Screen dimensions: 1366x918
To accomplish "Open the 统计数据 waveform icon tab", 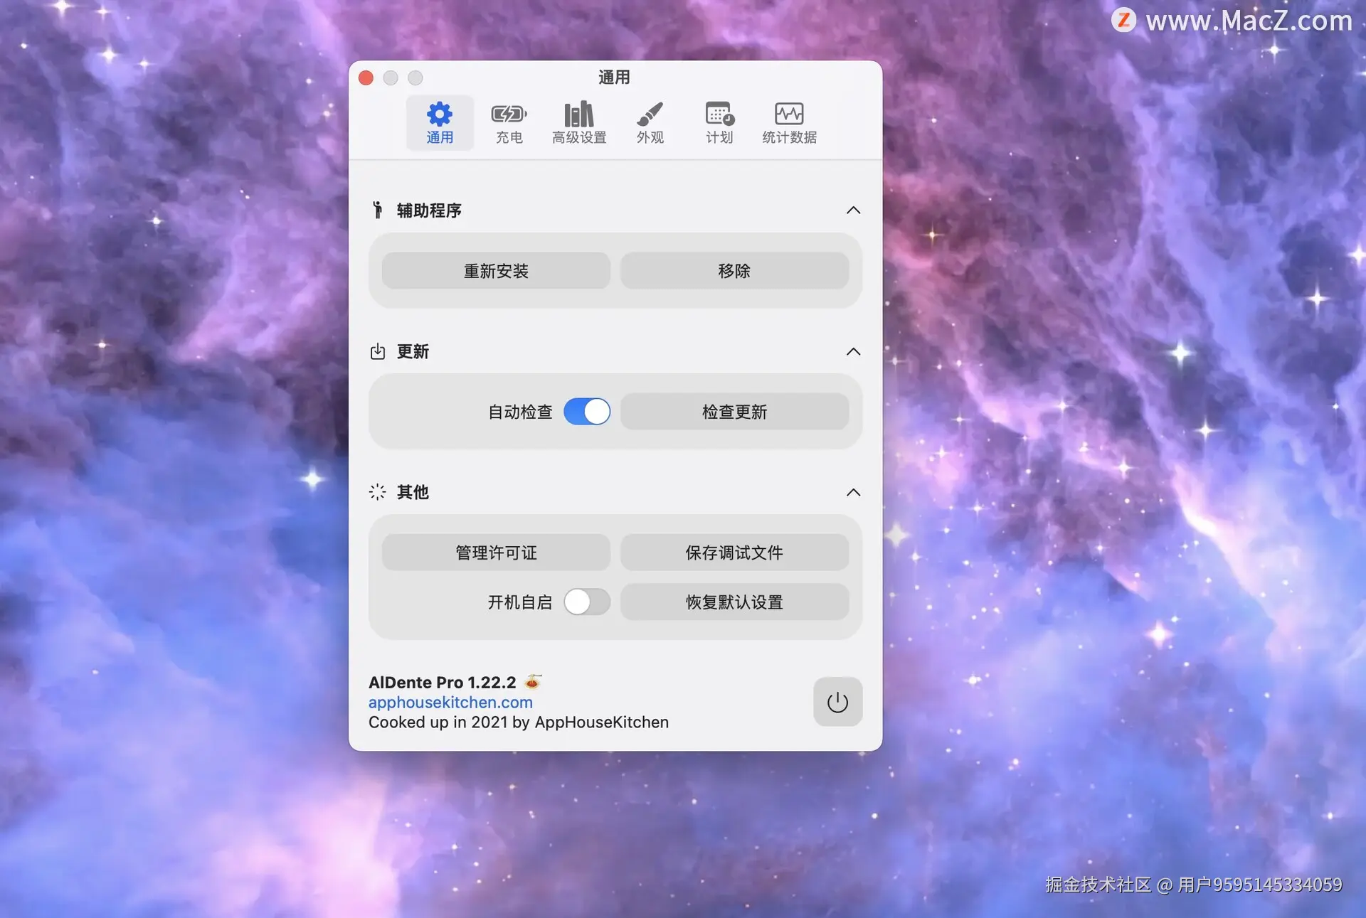I will click(789, 122).
